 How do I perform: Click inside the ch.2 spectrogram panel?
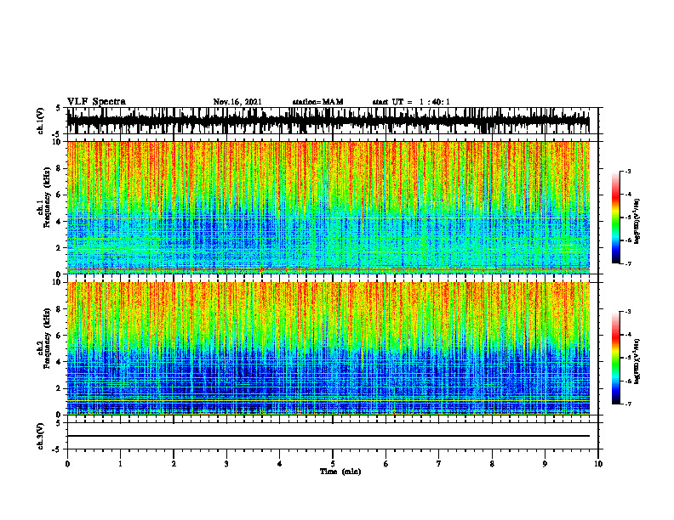(x=328, y=348)
